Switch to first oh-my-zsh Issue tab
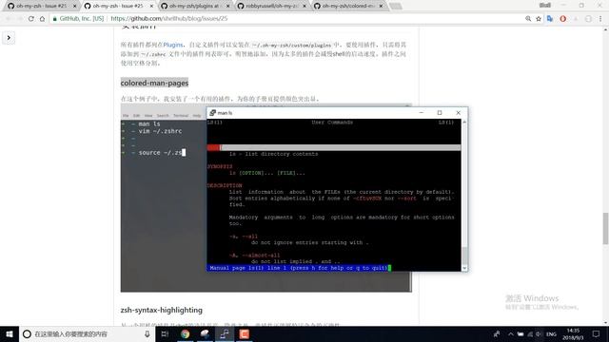 [x=40, y=6]
